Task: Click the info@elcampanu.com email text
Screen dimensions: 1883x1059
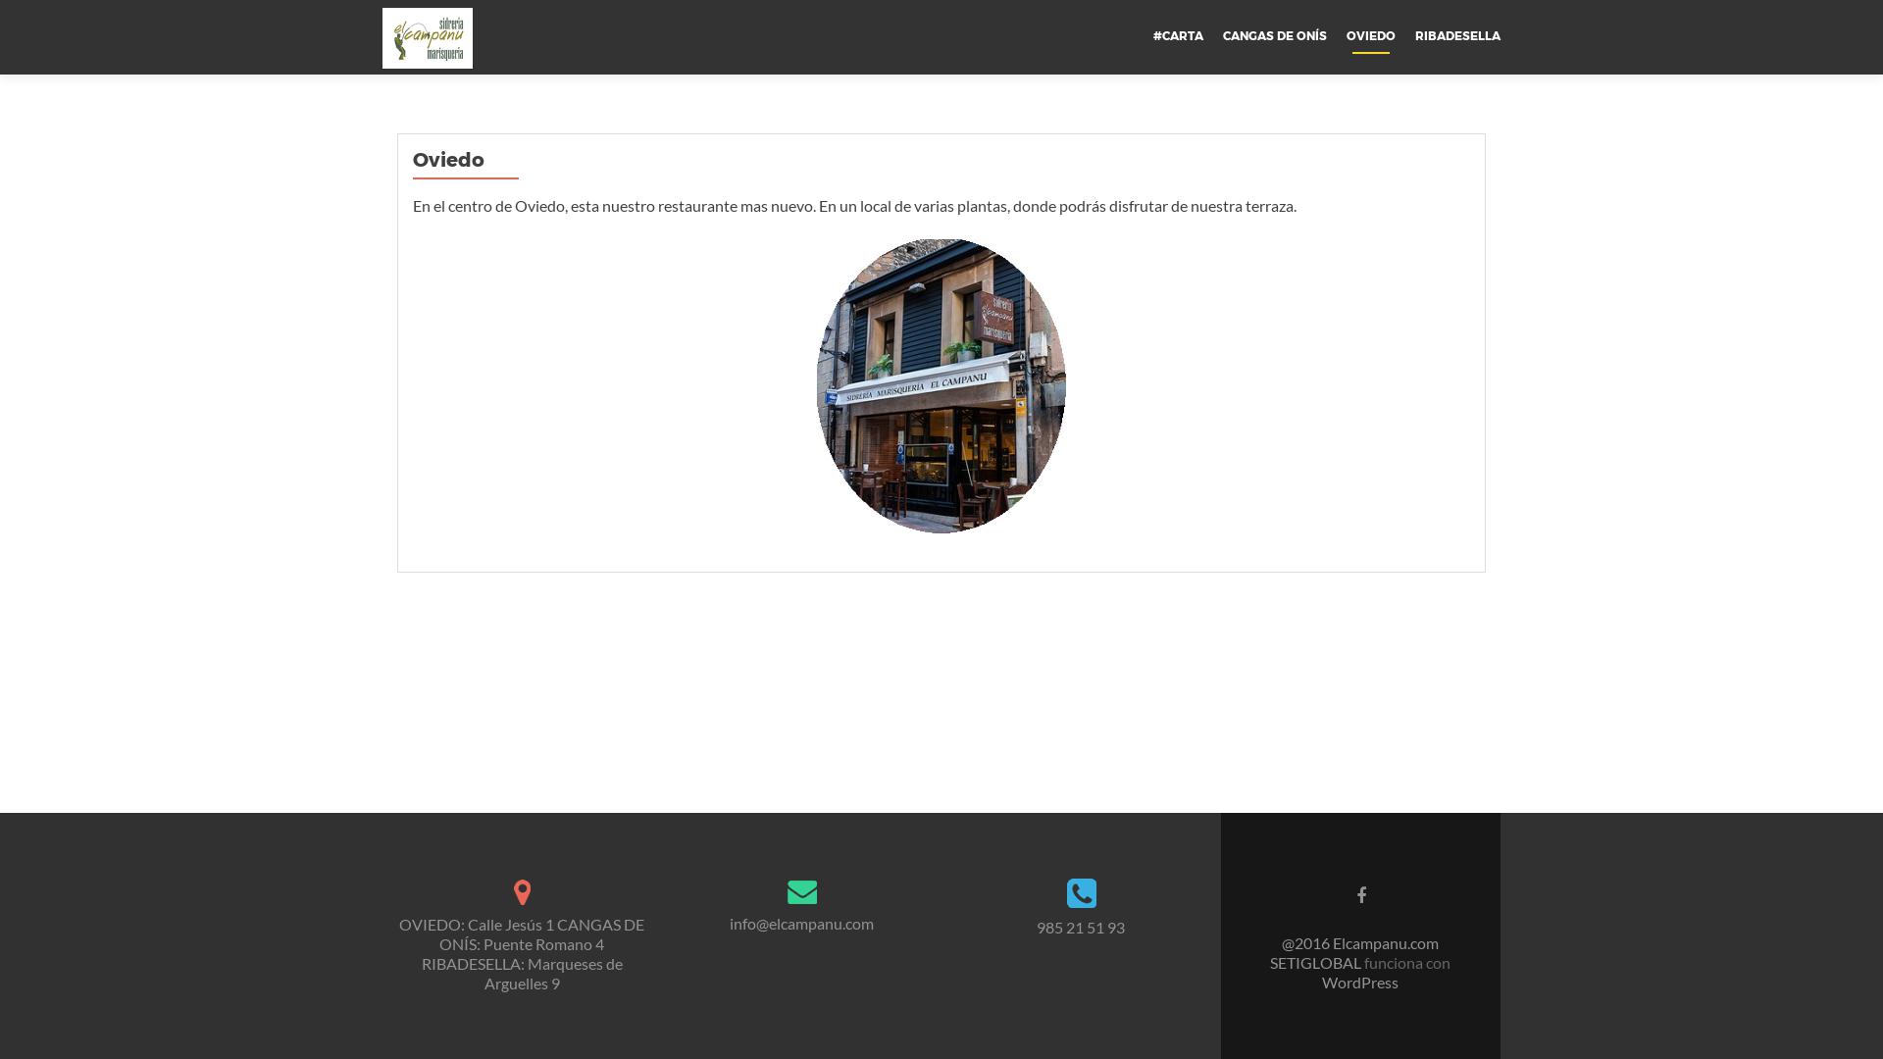Action: (801, 924)
